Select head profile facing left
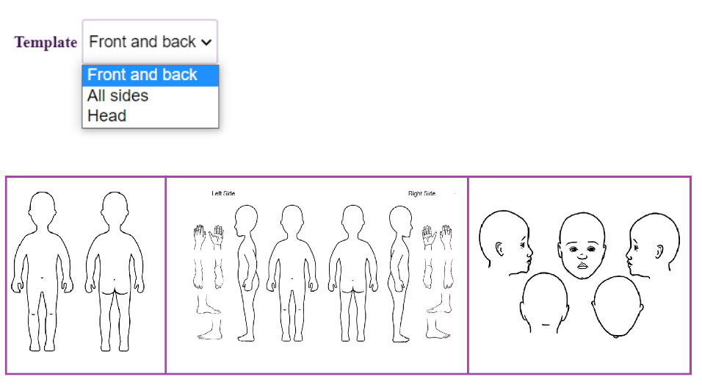This screenshot has width=702, height=385. (x=652, y=245)
